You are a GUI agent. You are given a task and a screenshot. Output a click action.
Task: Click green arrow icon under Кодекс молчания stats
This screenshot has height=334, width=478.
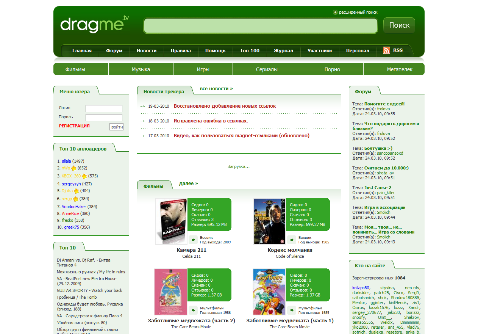click(292, 240)
